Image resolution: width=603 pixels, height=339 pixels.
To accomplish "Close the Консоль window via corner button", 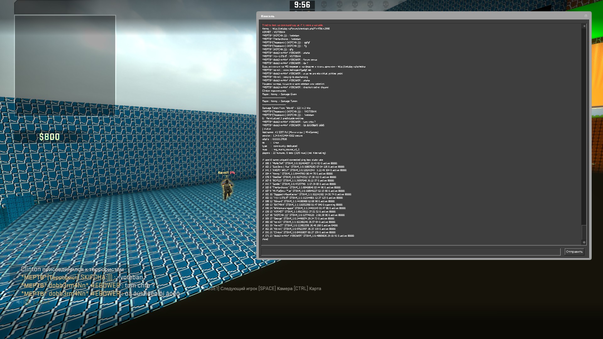I will [586, 16].
